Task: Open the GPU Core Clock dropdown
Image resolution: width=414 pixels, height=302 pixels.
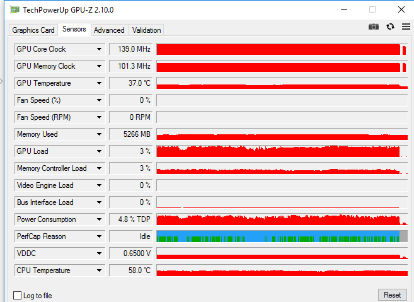Action: click(x=60, y=49)
